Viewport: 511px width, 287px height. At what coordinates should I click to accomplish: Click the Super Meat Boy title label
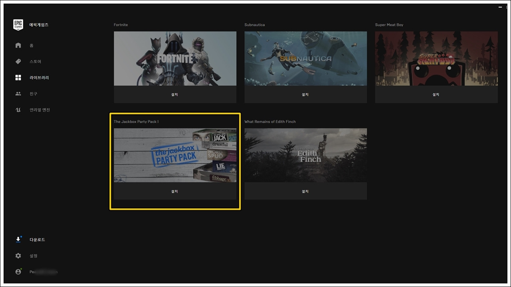coord(389,25)
